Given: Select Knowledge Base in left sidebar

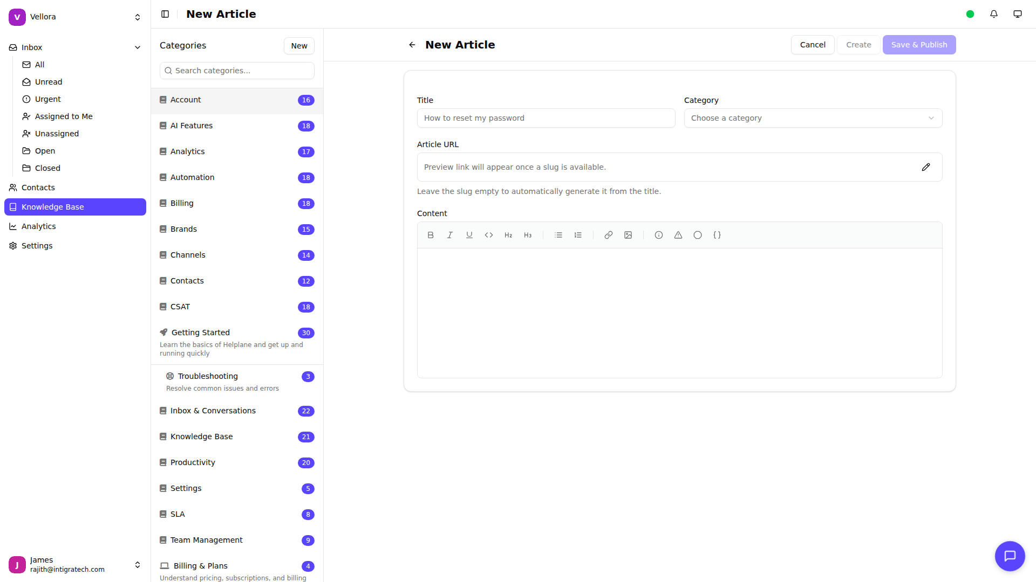Looking at the screenshot, I should click(x=75, y=207).
